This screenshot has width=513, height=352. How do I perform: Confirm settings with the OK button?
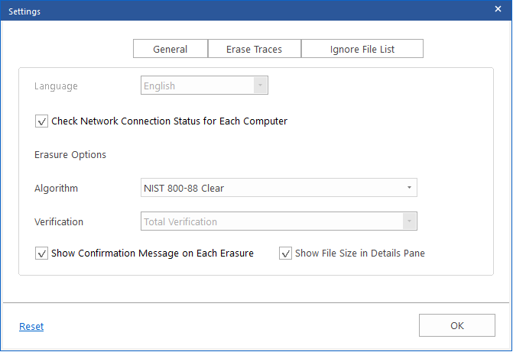(x=456, y=325)
